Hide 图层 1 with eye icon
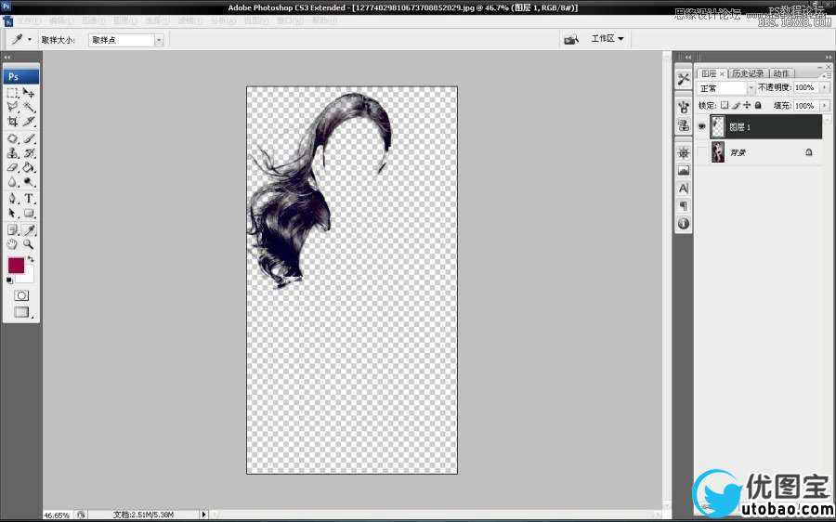This screenshot has height=522, width=836. (701, 127)
